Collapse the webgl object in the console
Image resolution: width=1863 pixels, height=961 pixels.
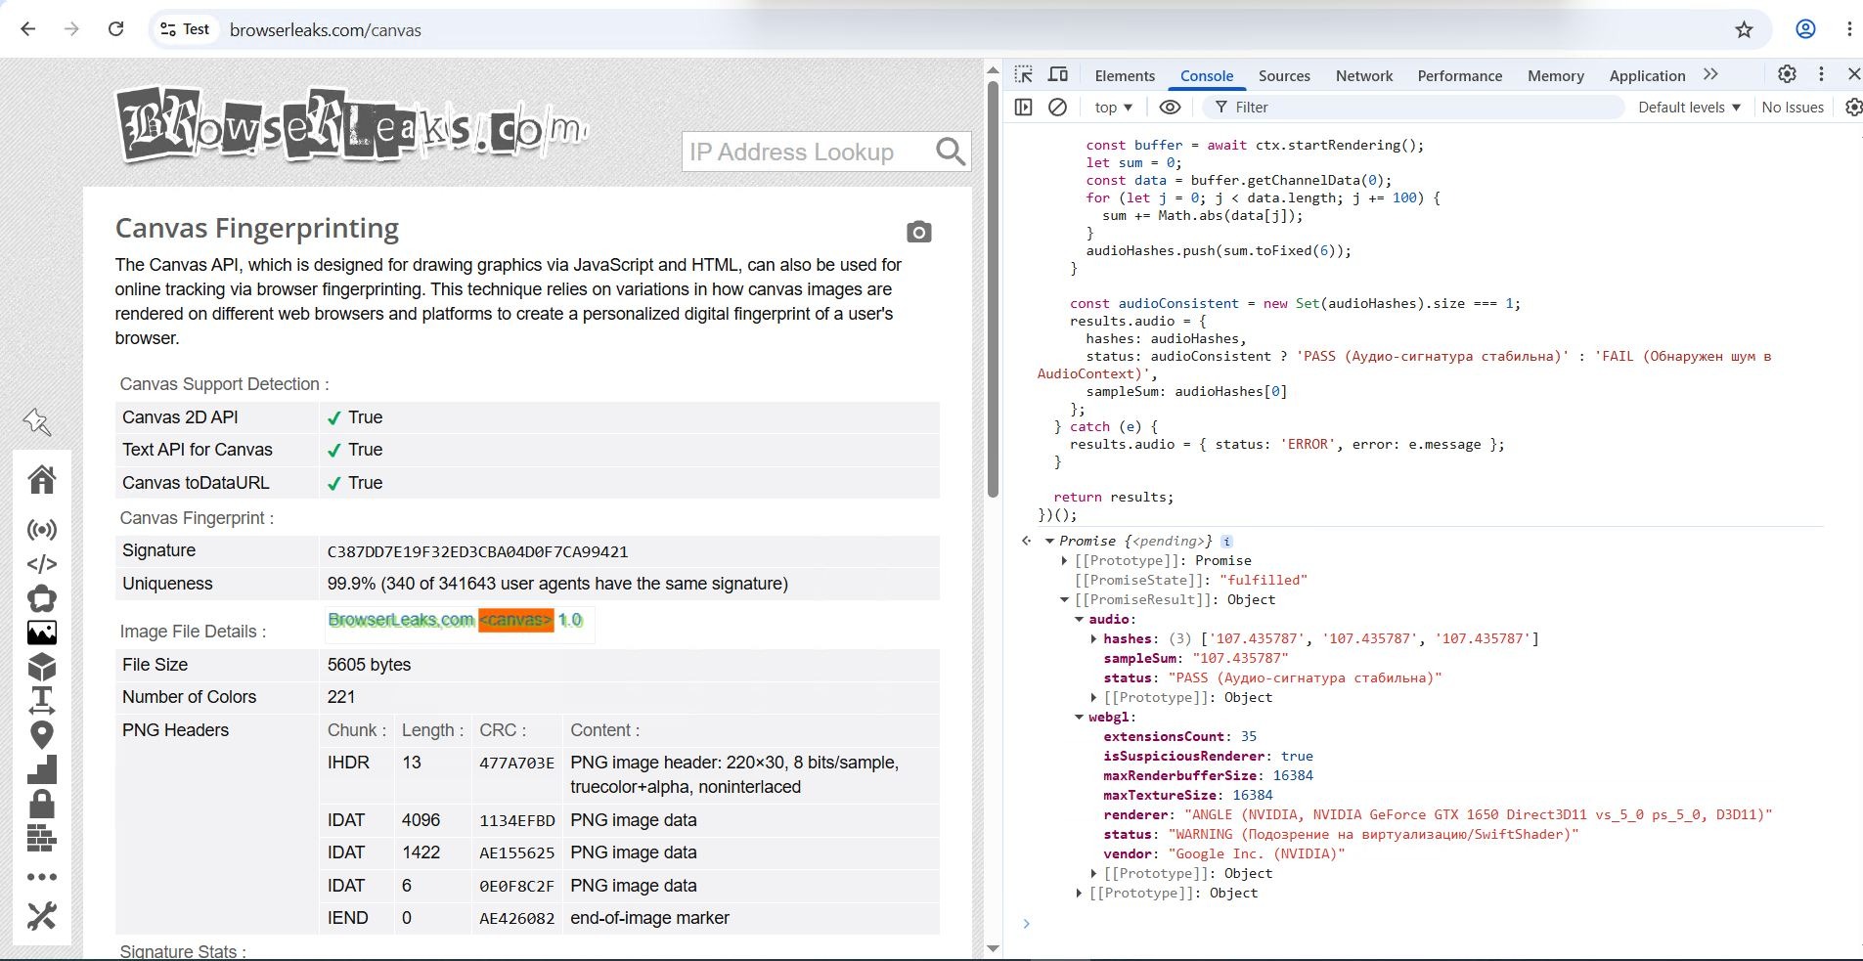pos(1079,717)
